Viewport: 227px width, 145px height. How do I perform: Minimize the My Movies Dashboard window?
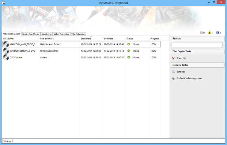(x=209, y=2)
